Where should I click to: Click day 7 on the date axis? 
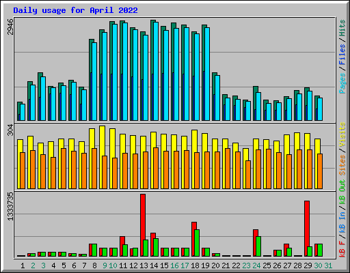pos(84,265)
